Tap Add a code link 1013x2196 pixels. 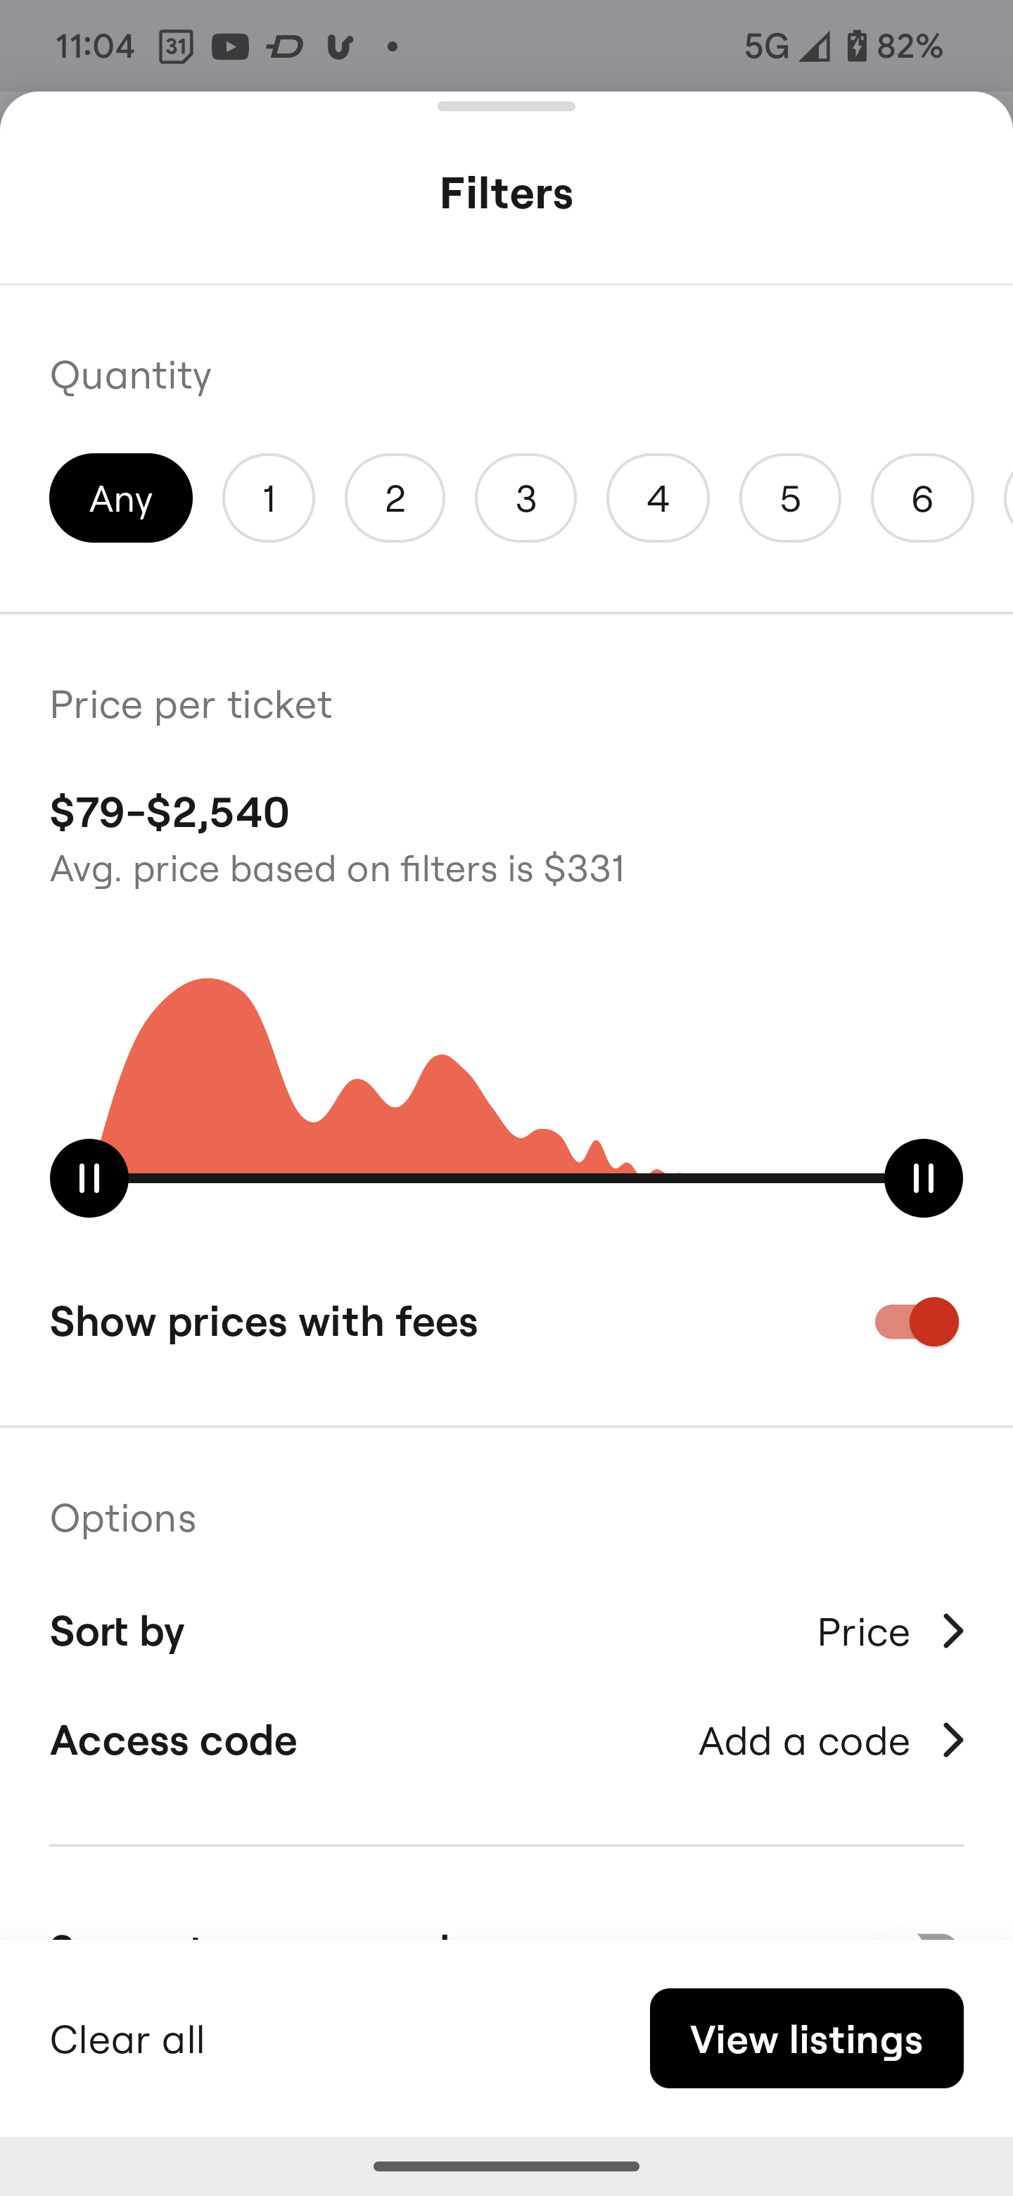tap(803, 1741)
